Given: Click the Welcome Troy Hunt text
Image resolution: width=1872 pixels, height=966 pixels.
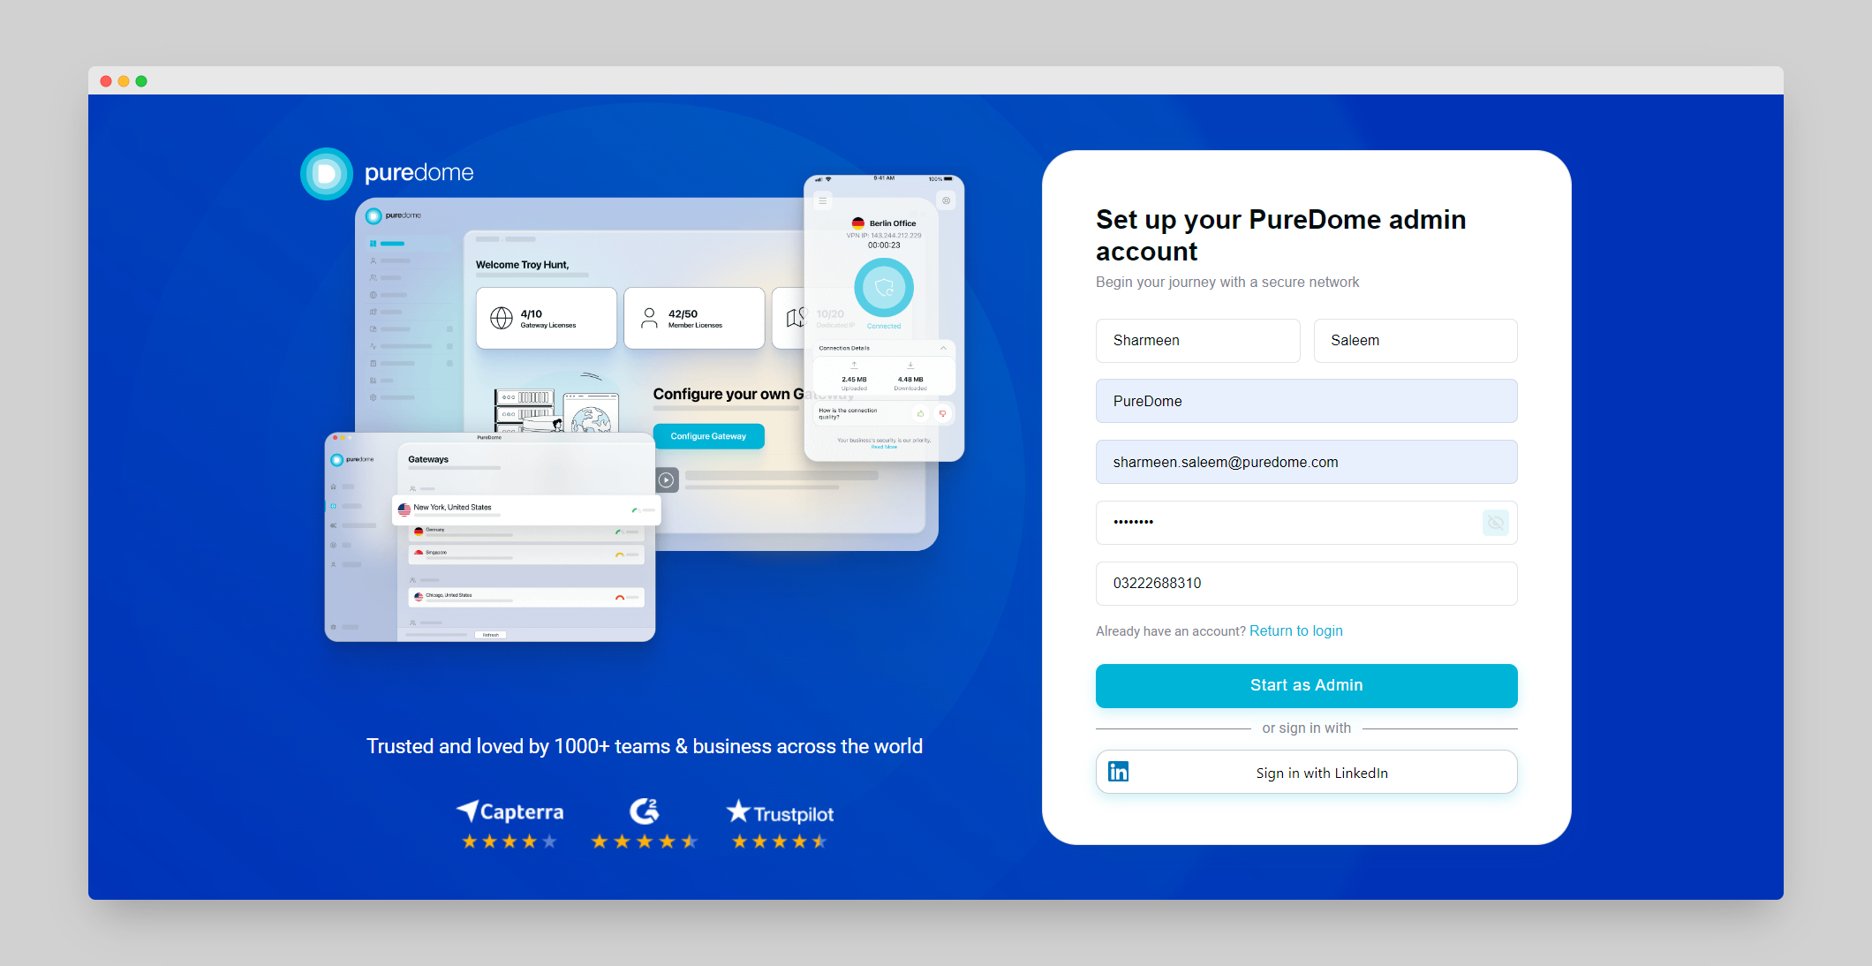Looking at the screenshot, I should (523, 265).
